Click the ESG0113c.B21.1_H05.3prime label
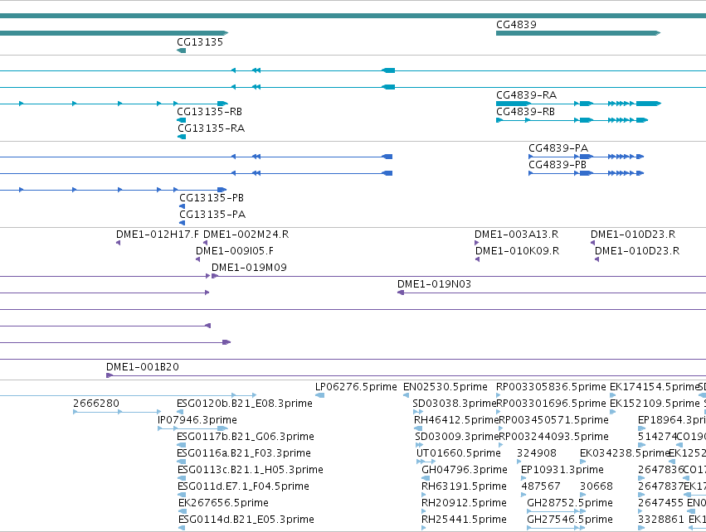Image resolution: width=706 pixels, height=532 pixels. coord(250,470)
